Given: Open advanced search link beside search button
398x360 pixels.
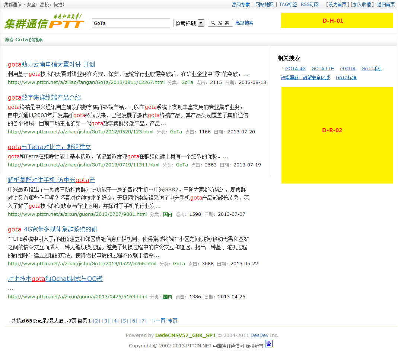Looking at the screenshot, I should [244, 23].
